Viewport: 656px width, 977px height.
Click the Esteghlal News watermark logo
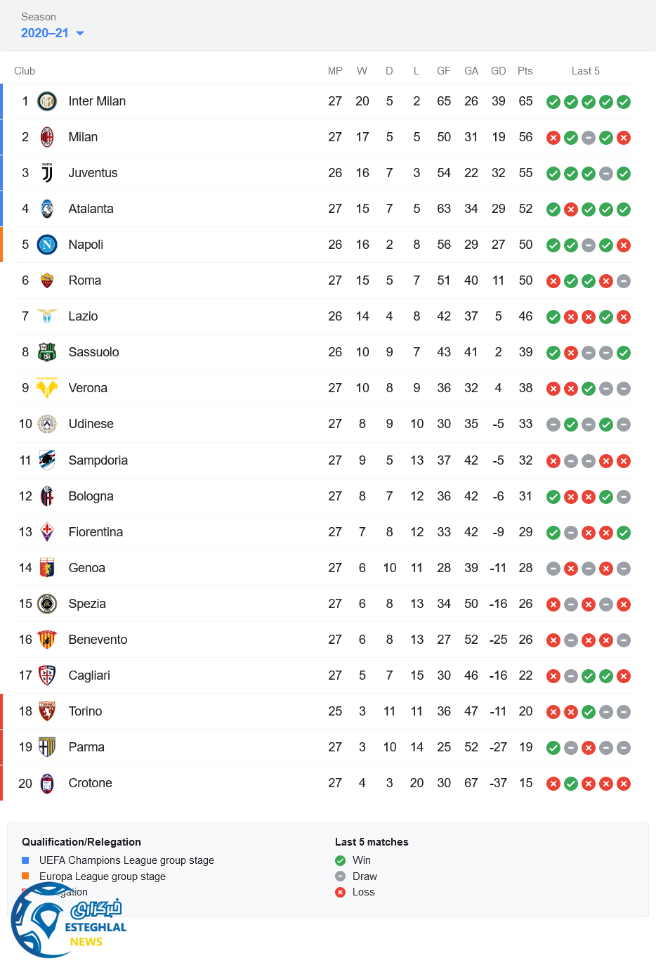(69, 921)
